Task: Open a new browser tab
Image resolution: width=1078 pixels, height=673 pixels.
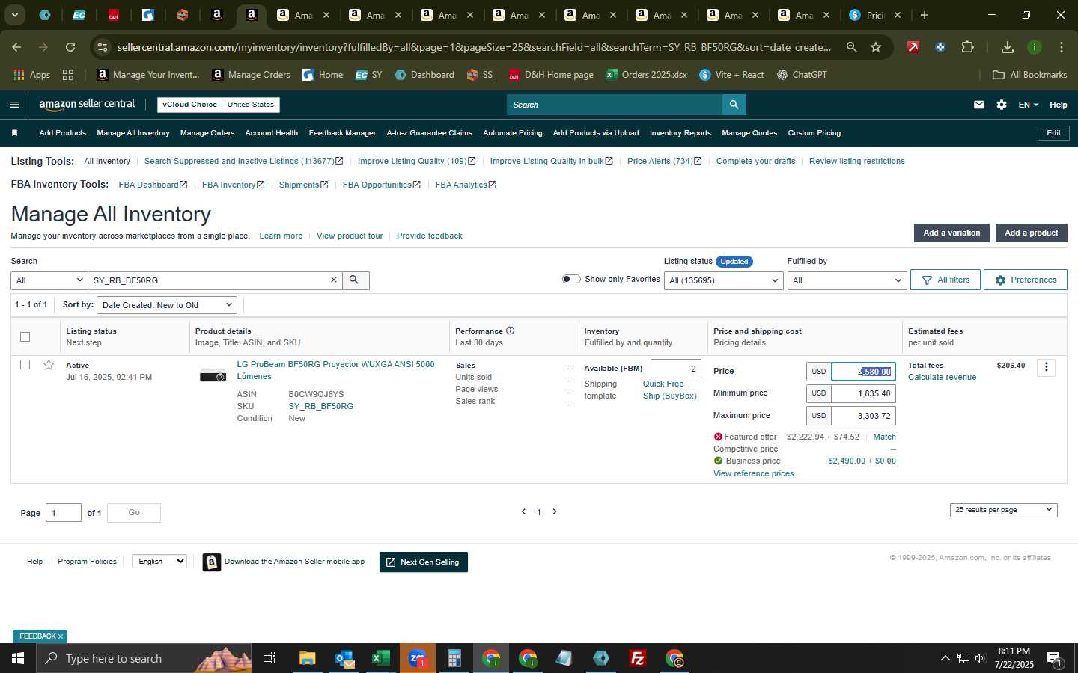Action: pos(925,15)
